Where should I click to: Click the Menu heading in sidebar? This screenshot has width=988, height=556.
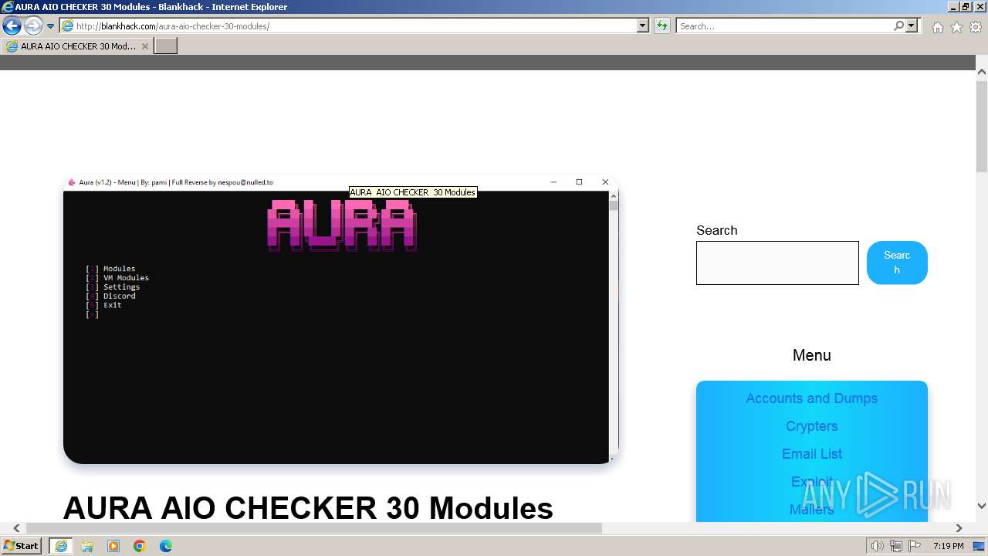(x=811, y=355)
